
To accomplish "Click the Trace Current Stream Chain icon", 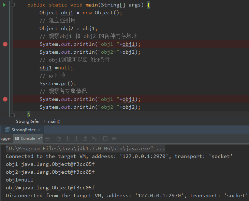I will 114,138.
